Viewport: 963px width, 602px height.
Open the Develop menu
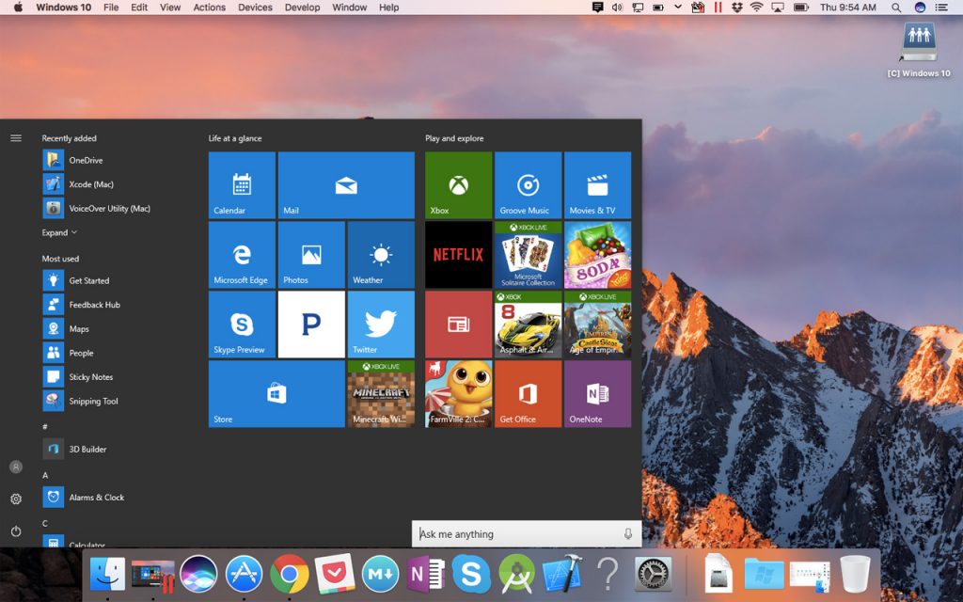pos(302,8)
